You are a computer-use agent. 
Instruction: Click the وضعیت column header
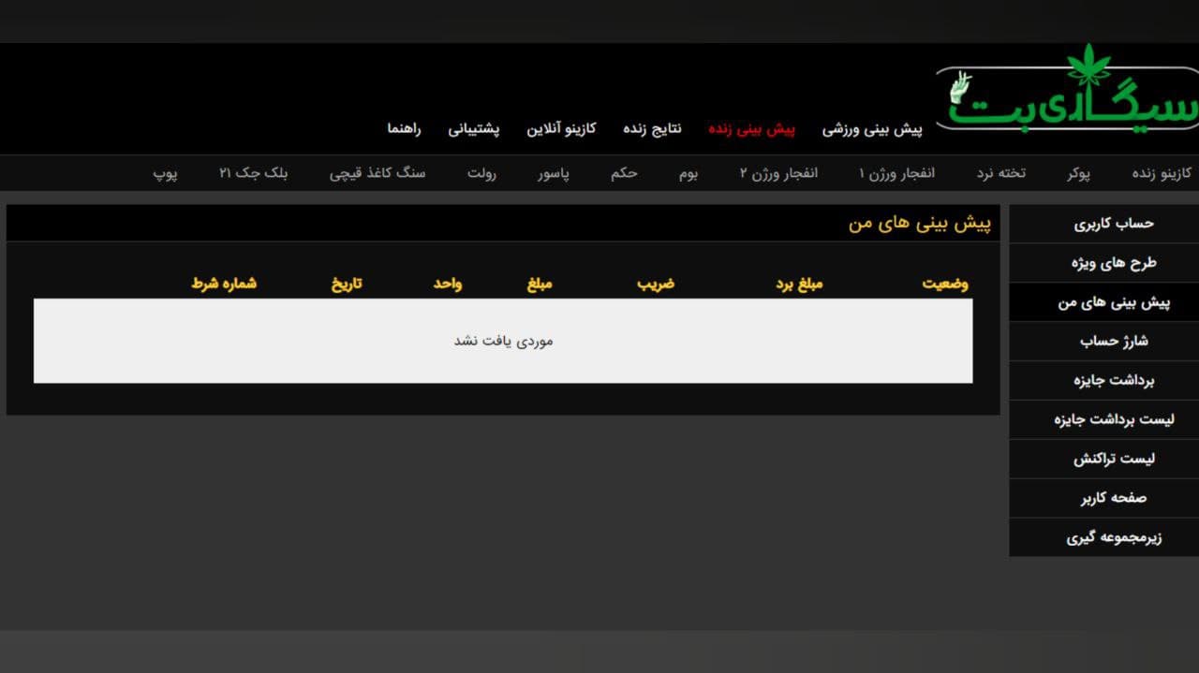click(945, 284)
